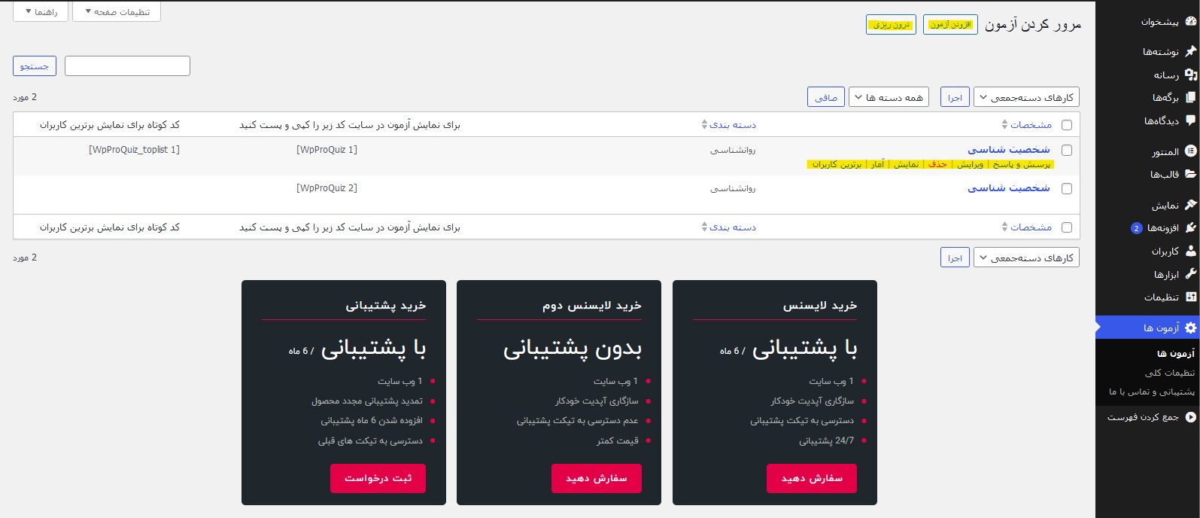Check the select-all checkbox in table header
Screen dimensions: 1200x518
[1066, 125]
